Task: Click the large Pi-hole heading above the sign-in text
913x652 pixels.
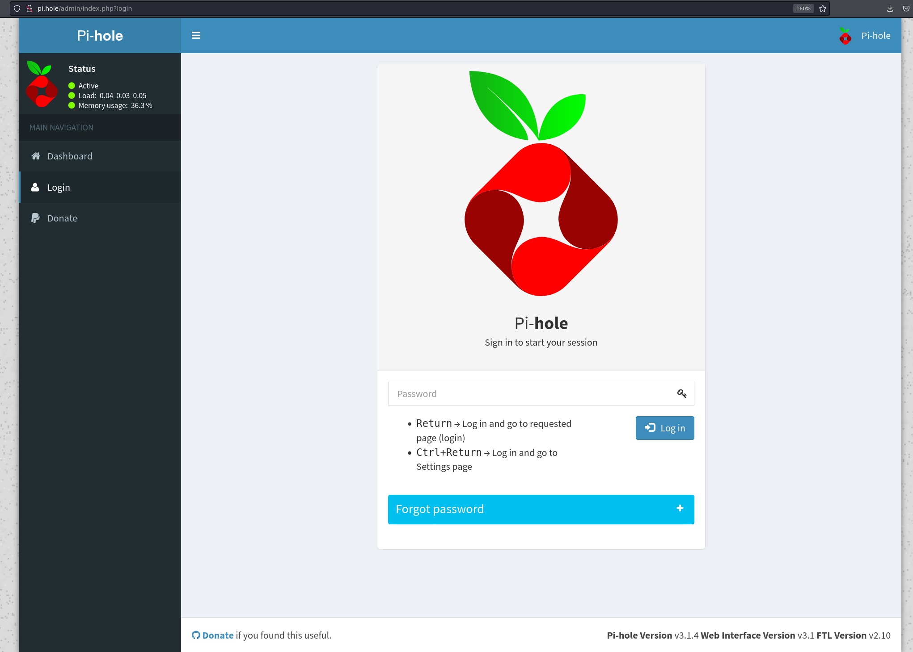Action: point(541,323)
